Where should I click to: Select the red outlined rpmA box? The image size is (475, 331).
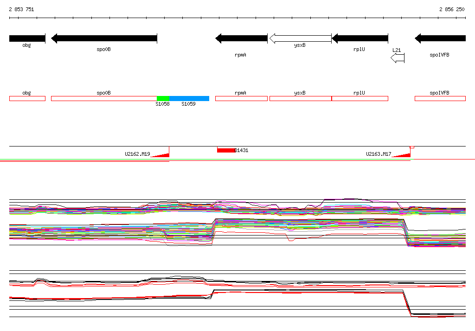(241, 98)
